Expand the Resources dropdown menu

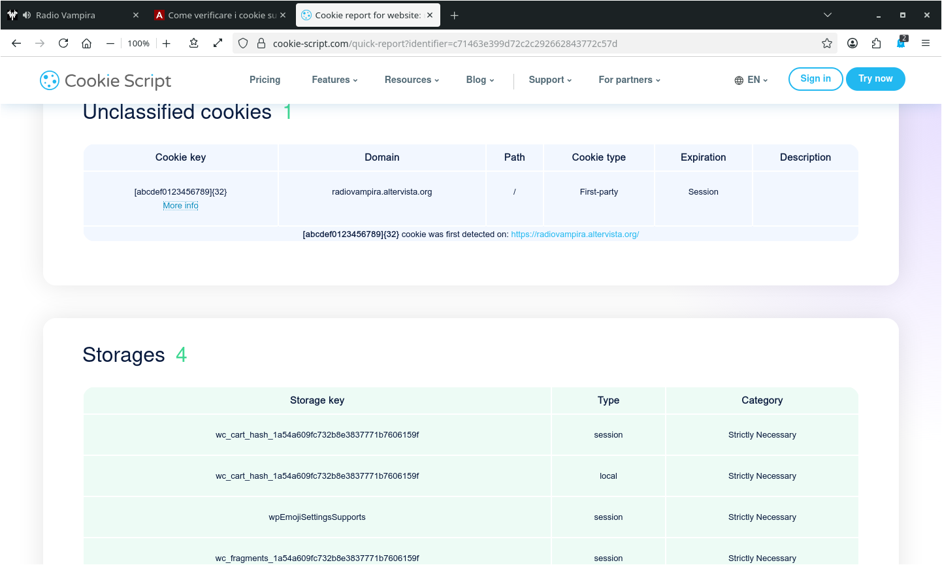(x=412, y=80)
